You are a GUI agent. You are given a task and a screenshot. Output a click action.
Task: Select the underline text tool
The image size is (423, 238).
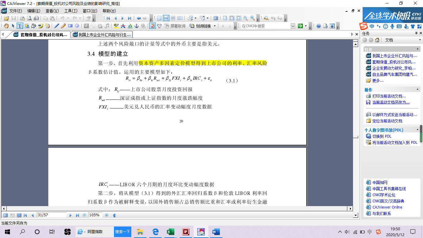130,26
